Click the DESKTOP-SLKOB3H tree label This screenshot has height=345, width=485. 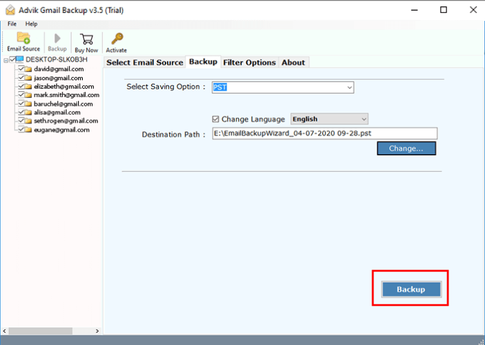coord(57,59)
